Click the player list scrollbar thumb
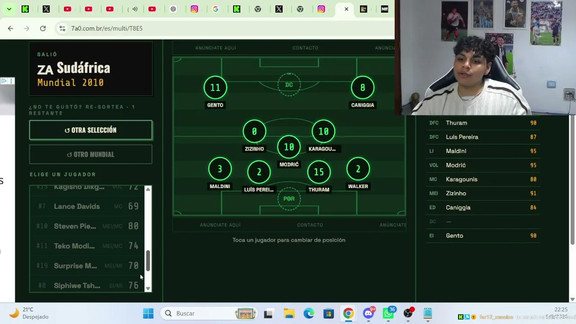576x324 pixels. (148, 261)
